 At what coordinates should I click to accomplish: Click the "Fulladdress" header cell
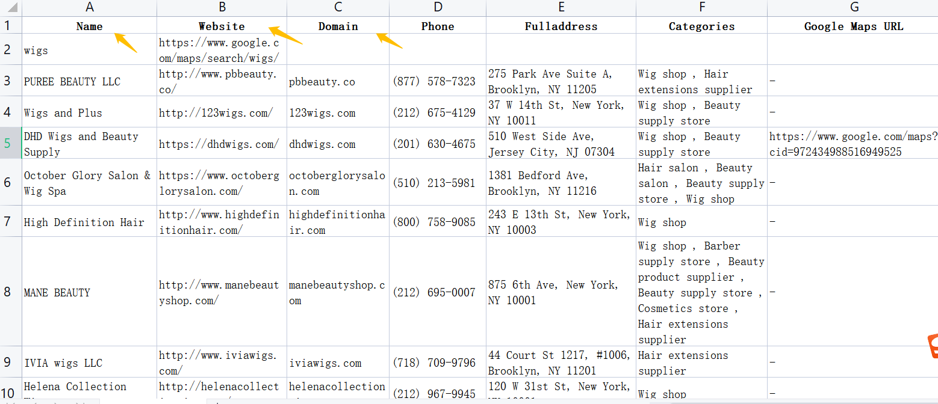coord(561,25)
